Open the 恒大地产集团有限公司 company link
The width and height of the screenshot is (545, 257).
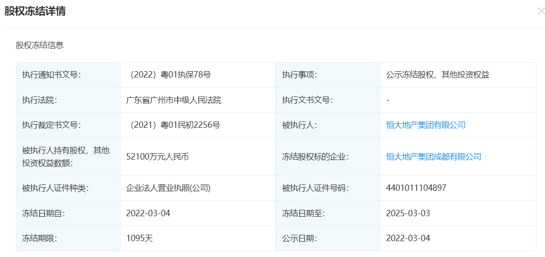[x=425, y=125]
